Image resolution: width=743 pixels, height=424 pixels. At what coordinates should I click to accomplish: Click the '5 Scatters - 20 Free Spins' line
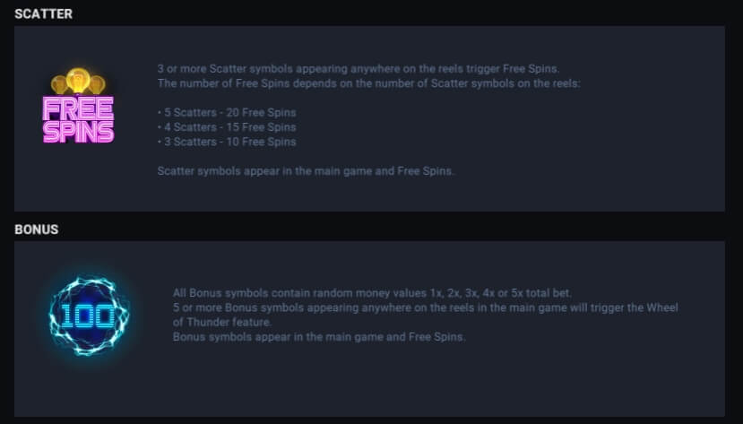pyautogui.click(x=226, y=113)
